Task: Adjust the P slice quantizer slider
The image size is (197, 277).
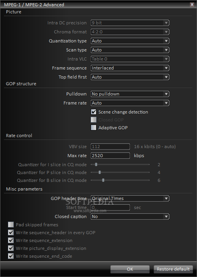Action: pos(100,172)
